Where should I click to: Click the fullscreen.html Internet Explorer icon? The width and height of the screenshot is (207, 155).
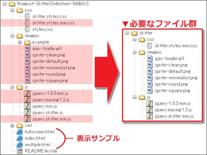pyautogui.click(x=19, y=132)
